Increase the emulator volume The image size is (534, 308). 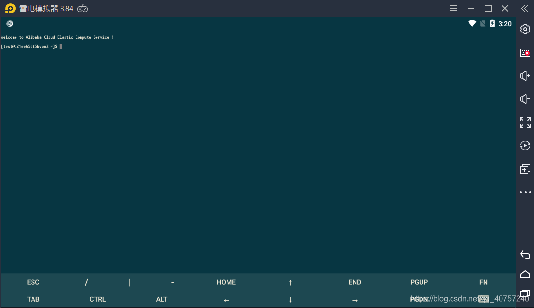tap(525, 76)
